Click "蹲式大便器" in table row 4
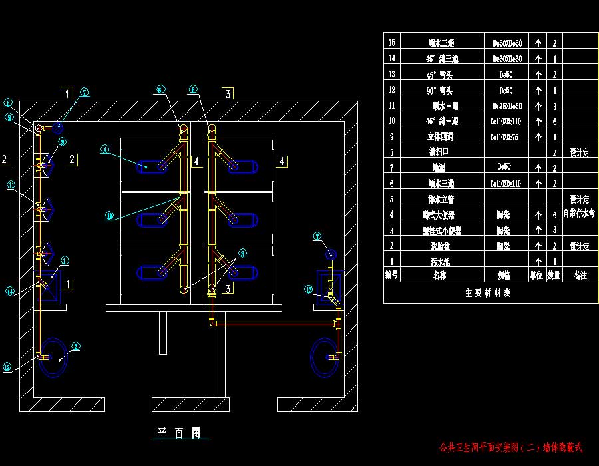599x466 pixels. coord(439,214)
